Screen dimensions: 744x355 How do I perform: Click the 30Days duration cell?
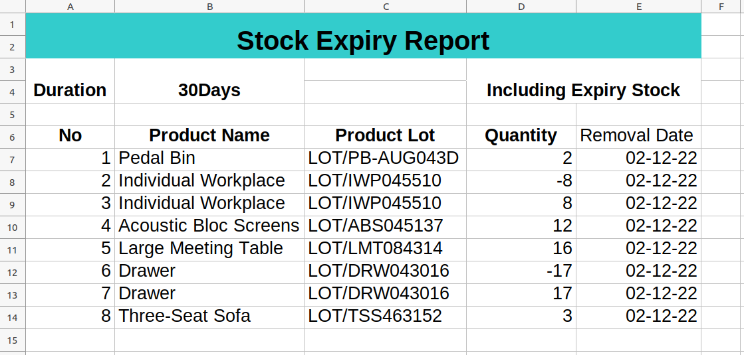(x=209, y=91)
